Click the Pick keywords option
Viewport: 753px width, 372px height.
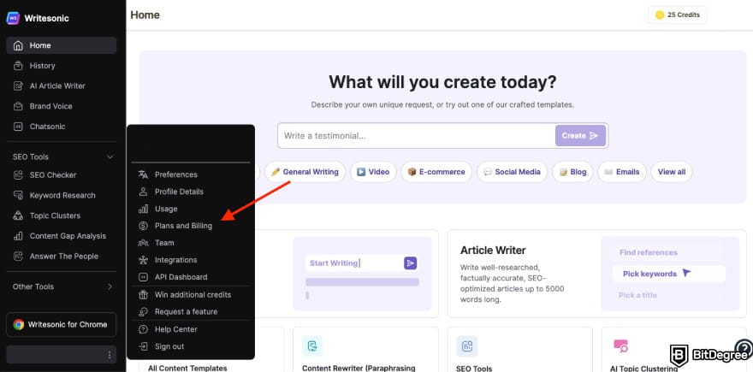pos(668,274)
